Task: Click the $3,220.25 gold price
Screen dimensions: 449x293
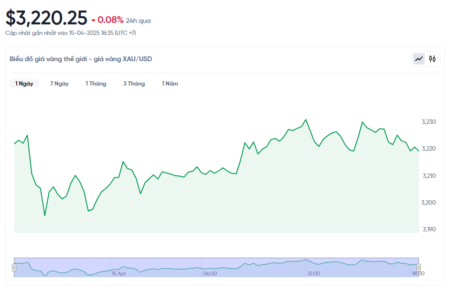Action: (46, 18)
